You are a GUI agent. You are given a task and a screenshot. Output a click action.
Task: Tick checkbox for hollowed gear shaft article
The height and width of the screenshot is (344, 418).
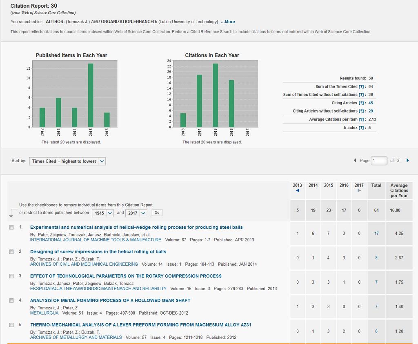pyautogui.click(x=11, y=301)
